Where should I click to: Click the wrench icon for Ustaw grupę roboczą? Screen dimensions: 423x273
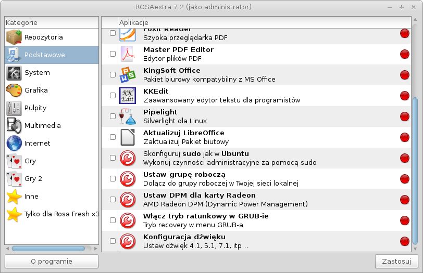click(x=128, y=179)
